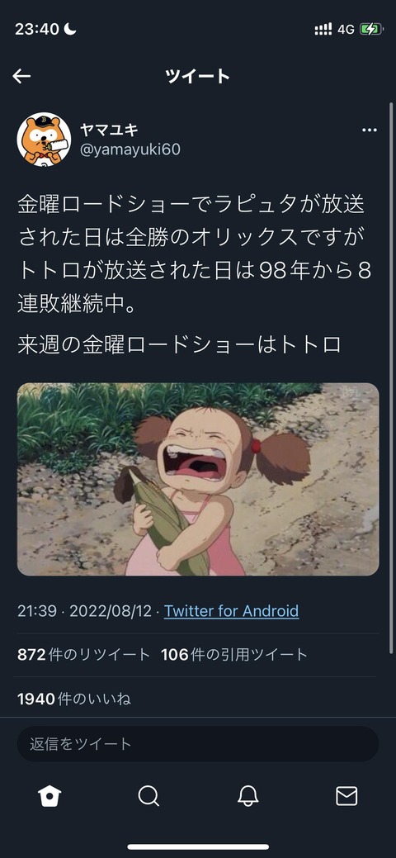Tap the ツイート header title

point(198,77)
